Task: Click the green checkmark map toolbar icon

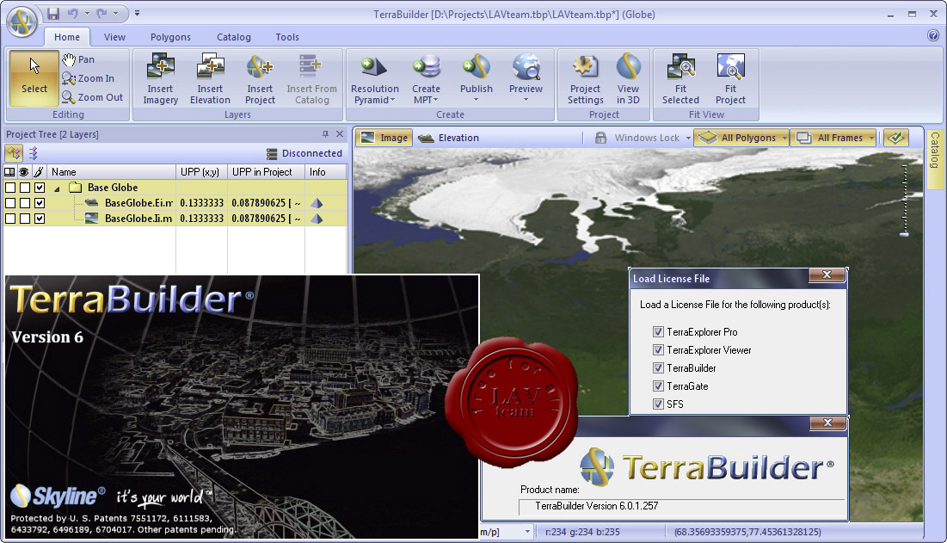Action: [896, 138]
